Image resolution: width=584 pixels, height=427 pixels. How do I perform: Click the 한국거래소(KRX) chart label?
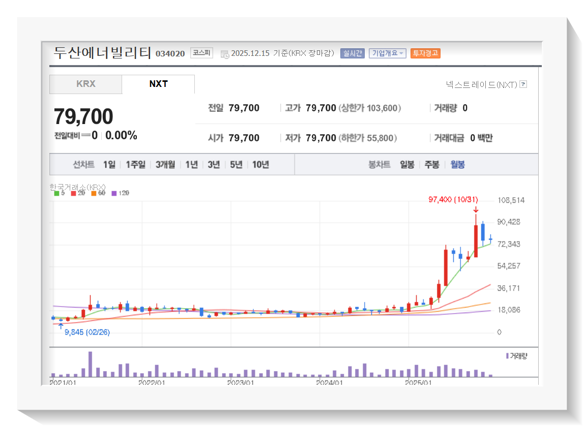tap(77, 187)
